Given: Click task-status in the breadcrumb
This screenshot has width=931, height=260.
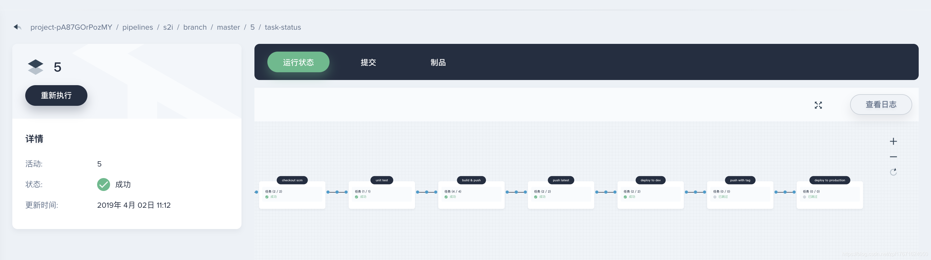Looking at the screenshot, I should pos(283,27).
